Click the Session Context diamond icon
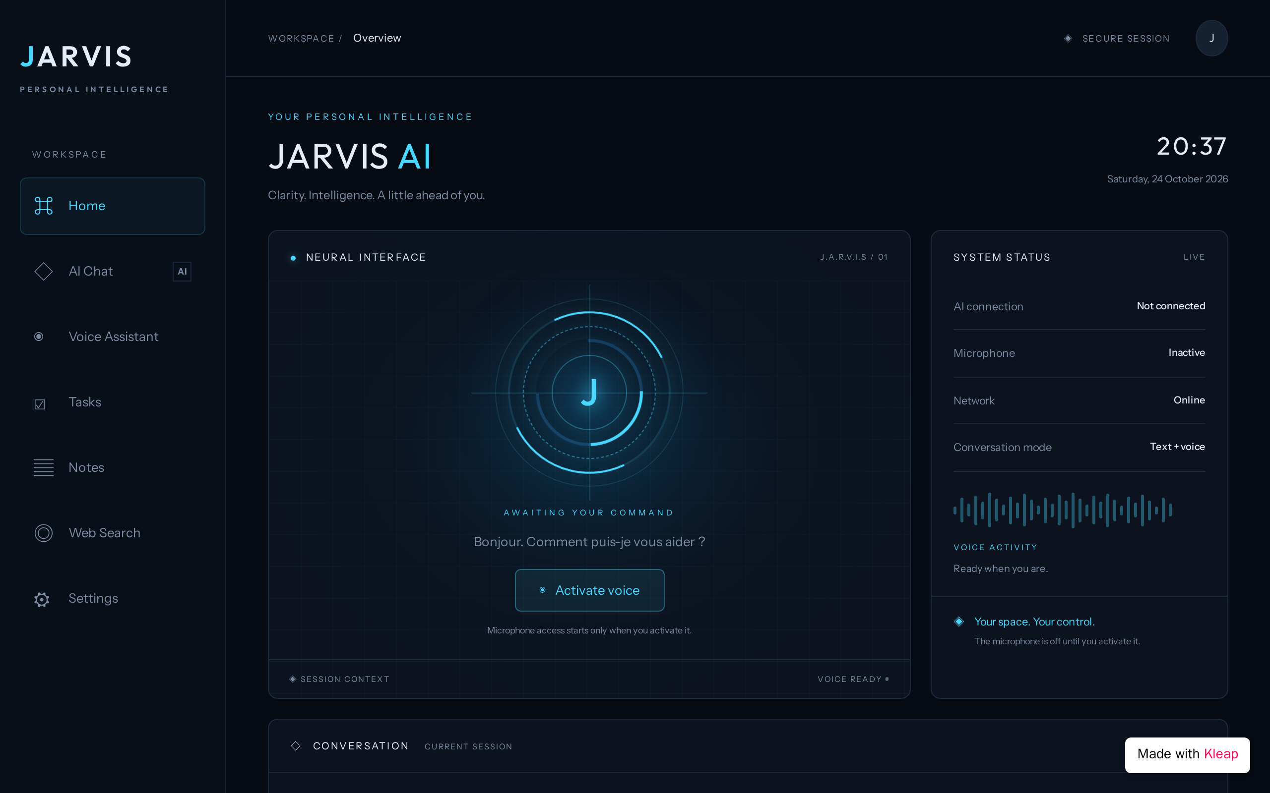 pos(293,679)
